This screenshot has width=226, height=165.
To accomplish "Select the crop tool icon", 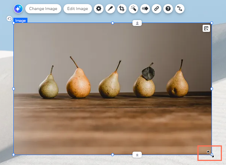I will 122,9.
